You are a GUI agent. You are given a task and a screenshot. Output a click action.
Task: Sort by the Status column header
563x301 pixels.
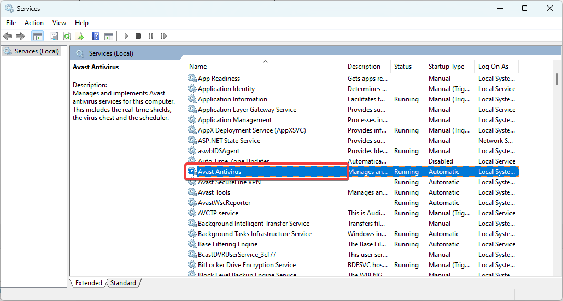point(408,67)
